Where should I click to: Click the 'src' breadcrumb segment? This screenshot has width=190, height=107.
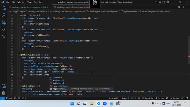click(x=11, y=11)
